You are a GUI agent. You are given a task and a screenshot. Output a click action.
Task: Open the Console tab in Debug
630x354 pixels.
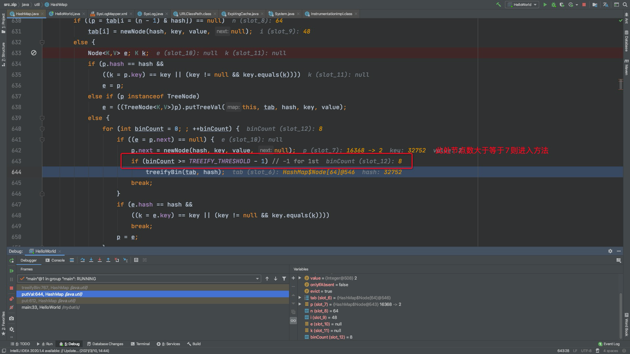[55, 260]
